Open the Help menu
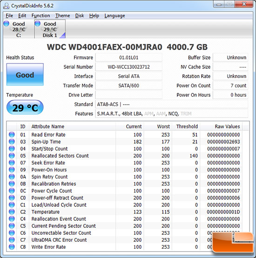The height and width of the screenshot is (258, 256). (94, 16)
